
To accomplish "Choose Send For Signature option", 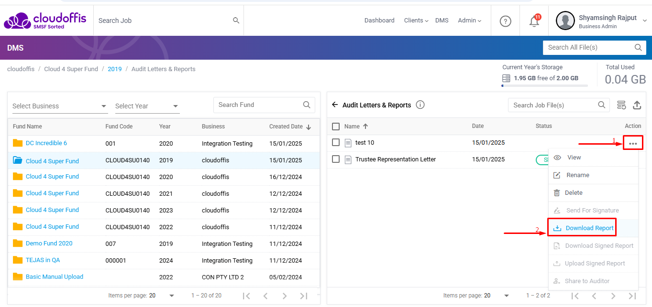I will click(x=593, y=211).
